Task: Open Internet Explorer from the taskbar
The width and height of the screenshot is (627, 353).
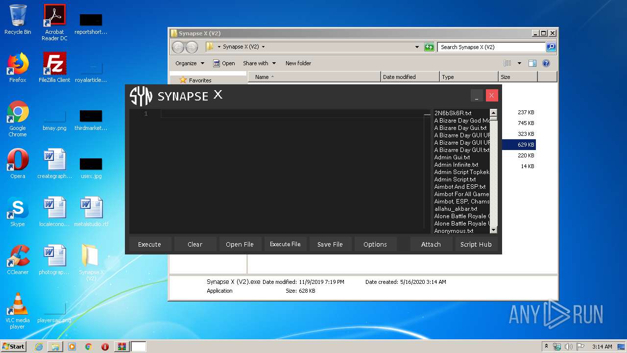Action: [39, 347]
